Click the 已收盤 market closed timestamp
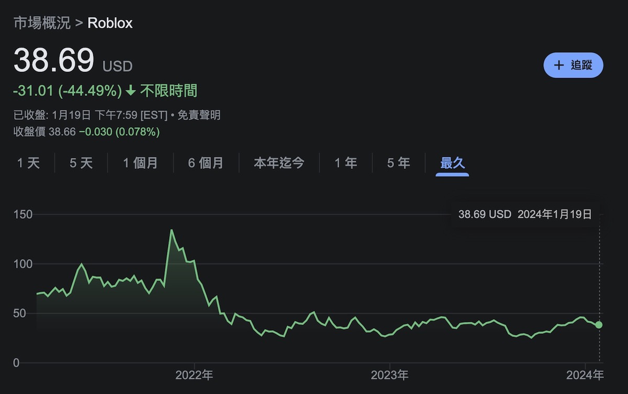628x394 pixels. (x=90, y=115)
